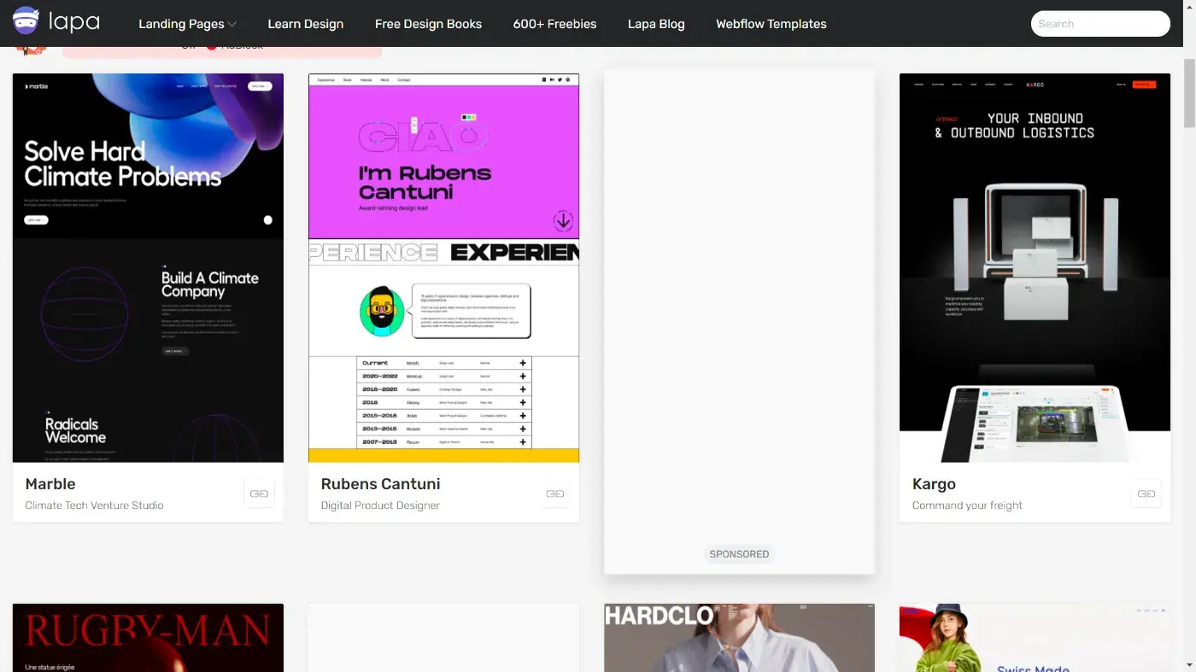Expand the Landing Pages dropdown menu
1196x672 pixels.
pos(187,24)
